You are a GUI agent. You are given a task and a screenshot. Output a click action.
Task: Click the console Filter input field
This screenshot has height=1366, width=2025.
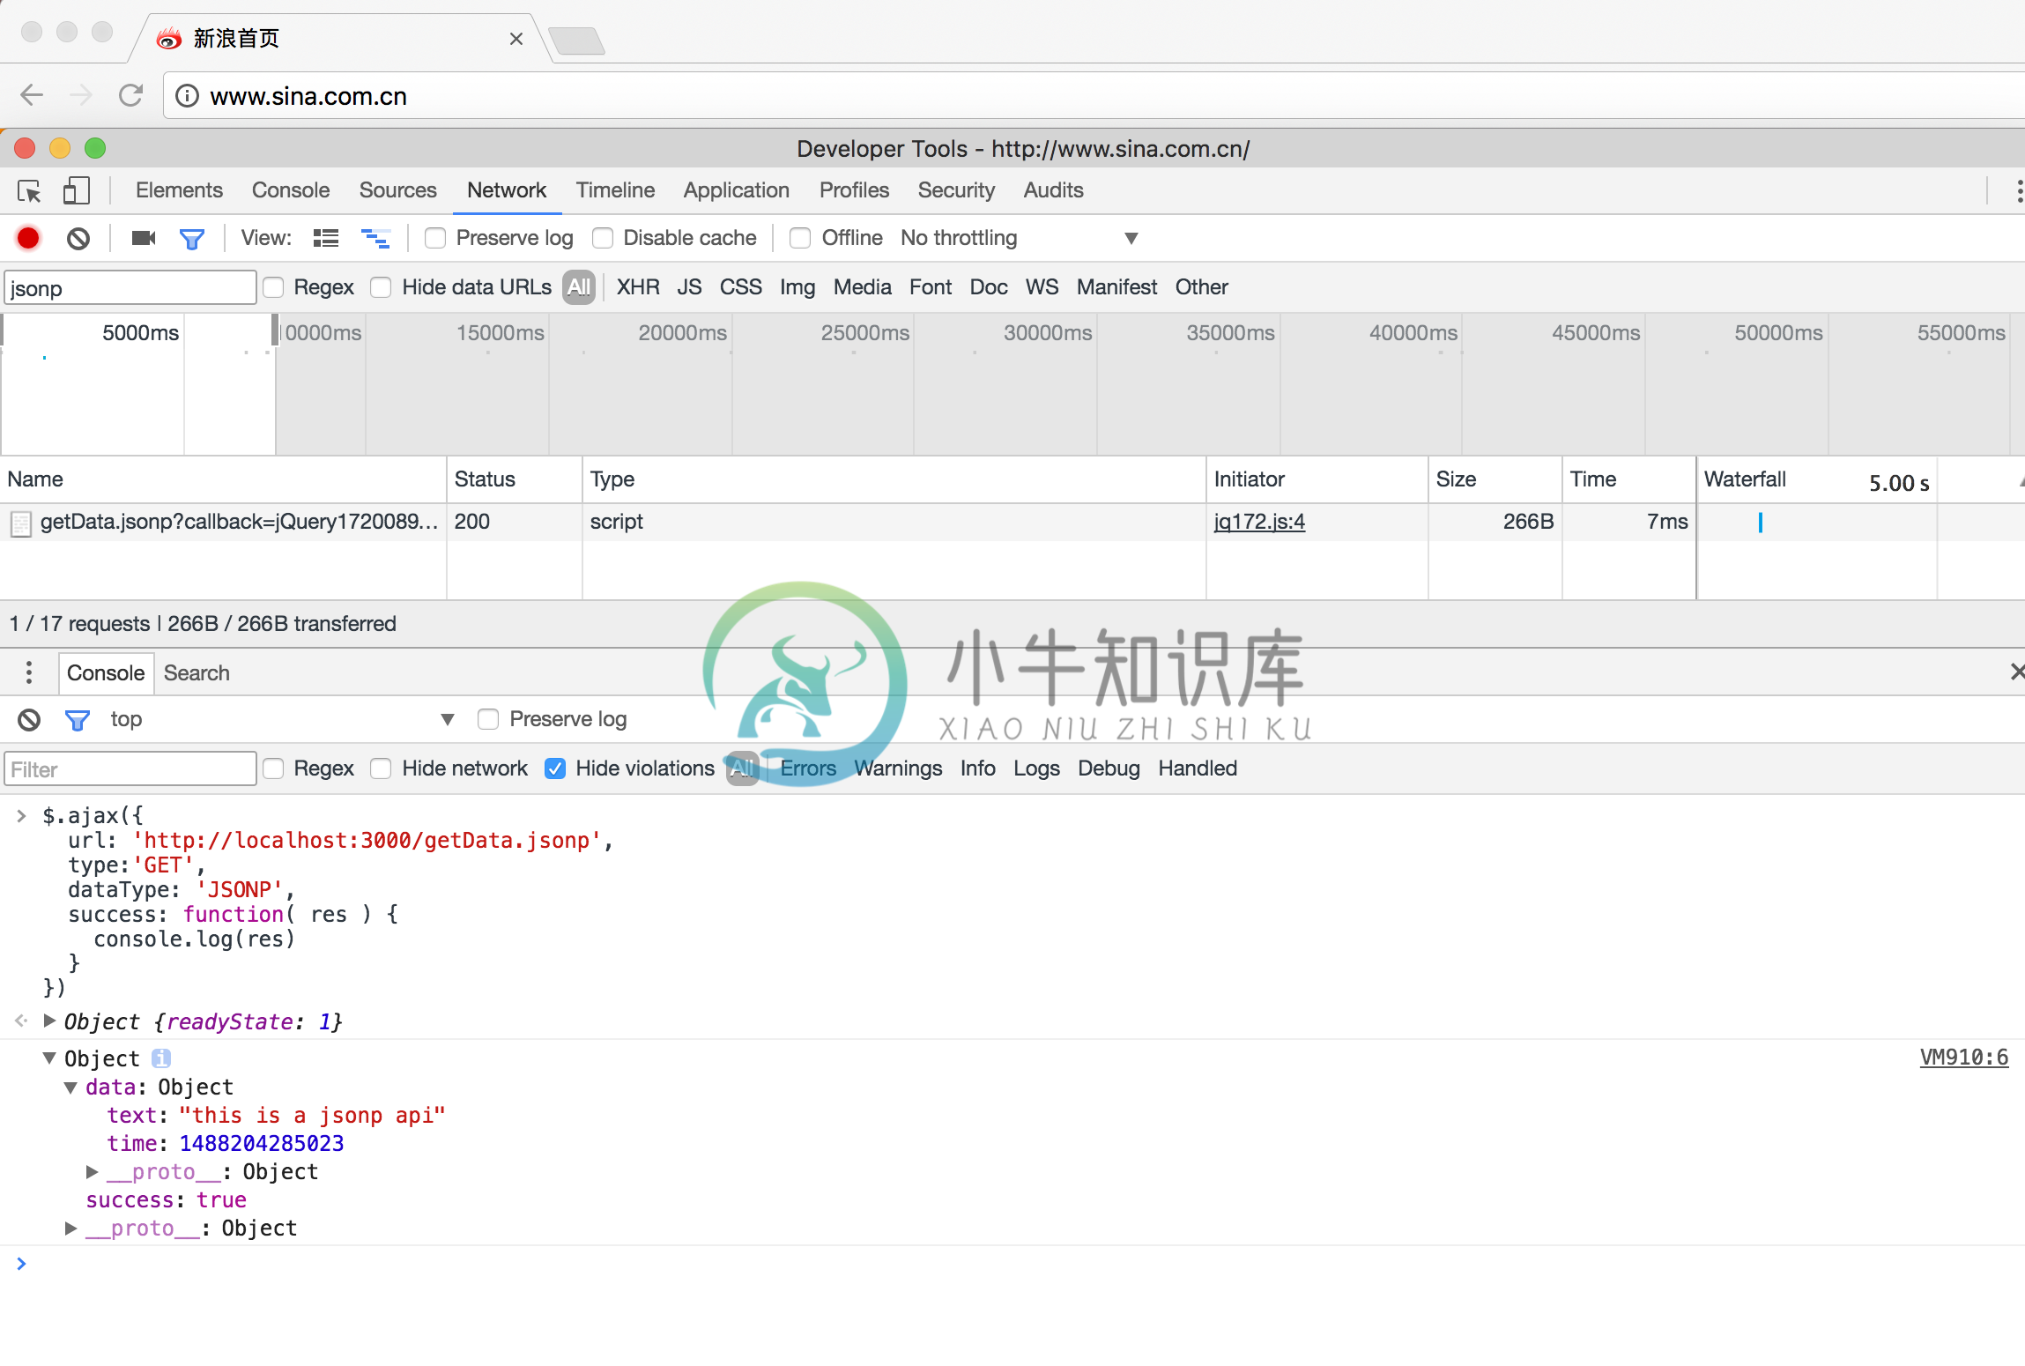(x=130, y=769)
